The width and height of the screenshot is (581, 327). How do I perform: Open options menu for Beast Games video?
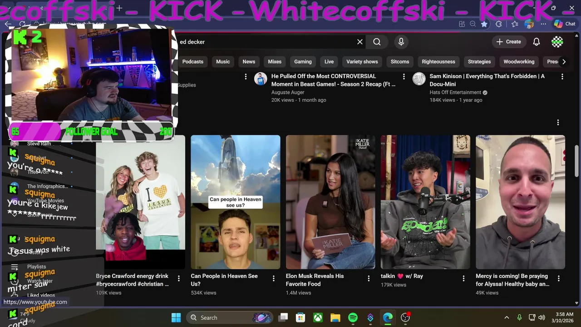pos(404,77)
